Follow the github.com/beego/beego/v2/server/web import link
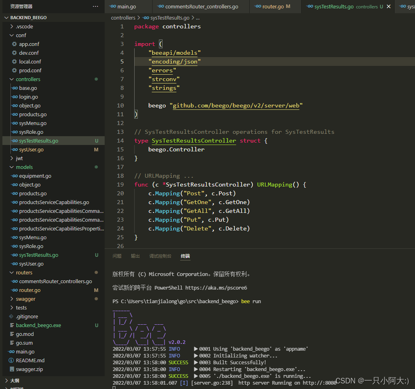415x389 pixels. [236, 105]
